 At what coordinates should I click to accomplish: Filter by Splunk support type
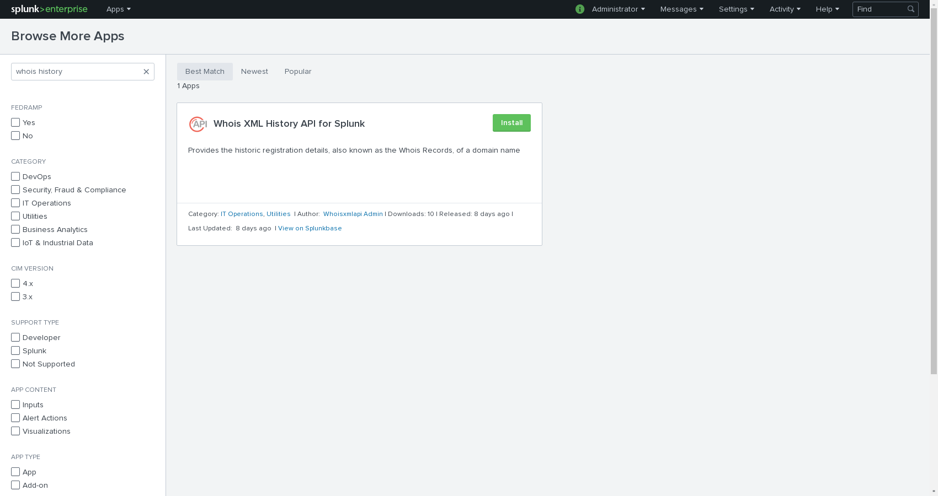pyautogui.click(x=15, y=351)
